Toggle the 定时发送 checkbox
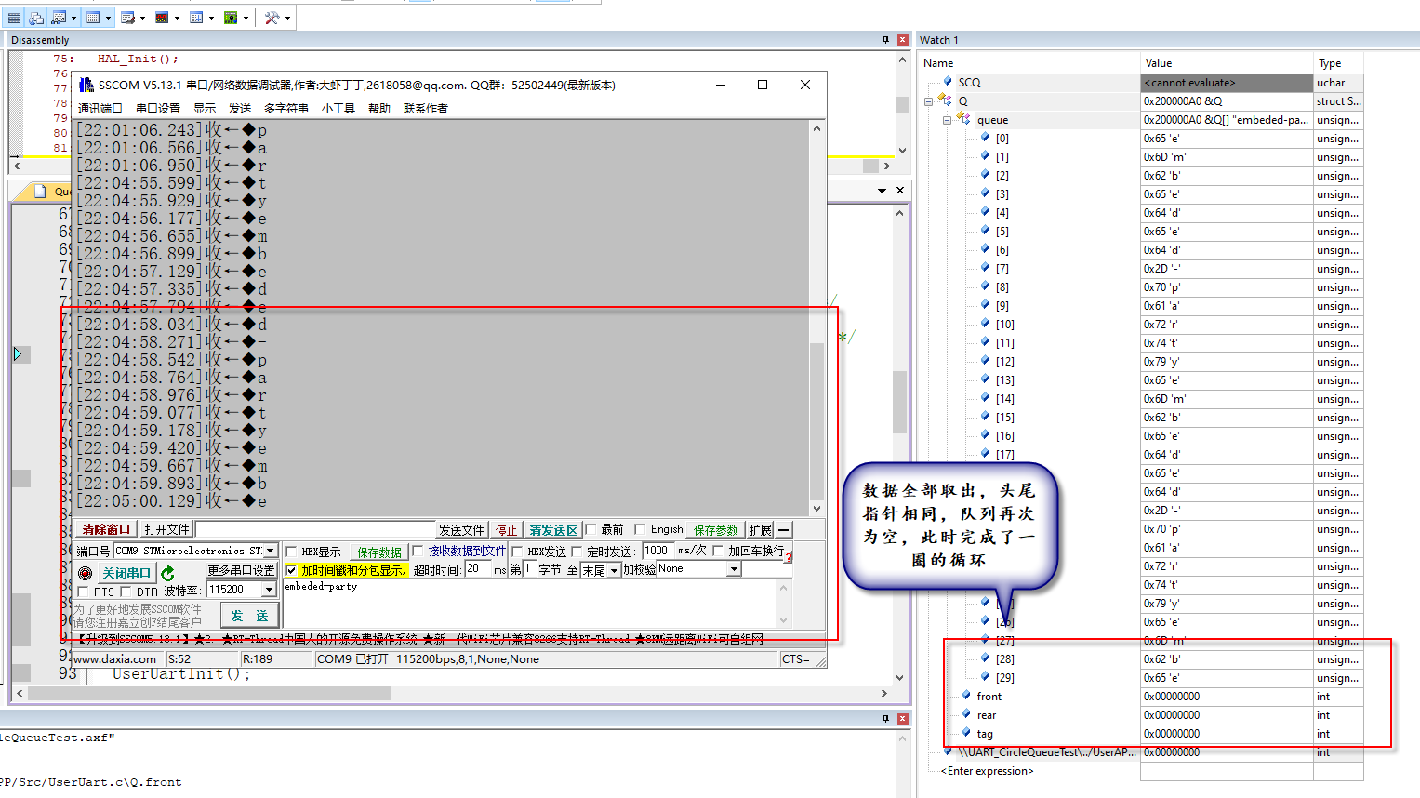Screen dimensions: 1420x798 (x=577, y=552)
